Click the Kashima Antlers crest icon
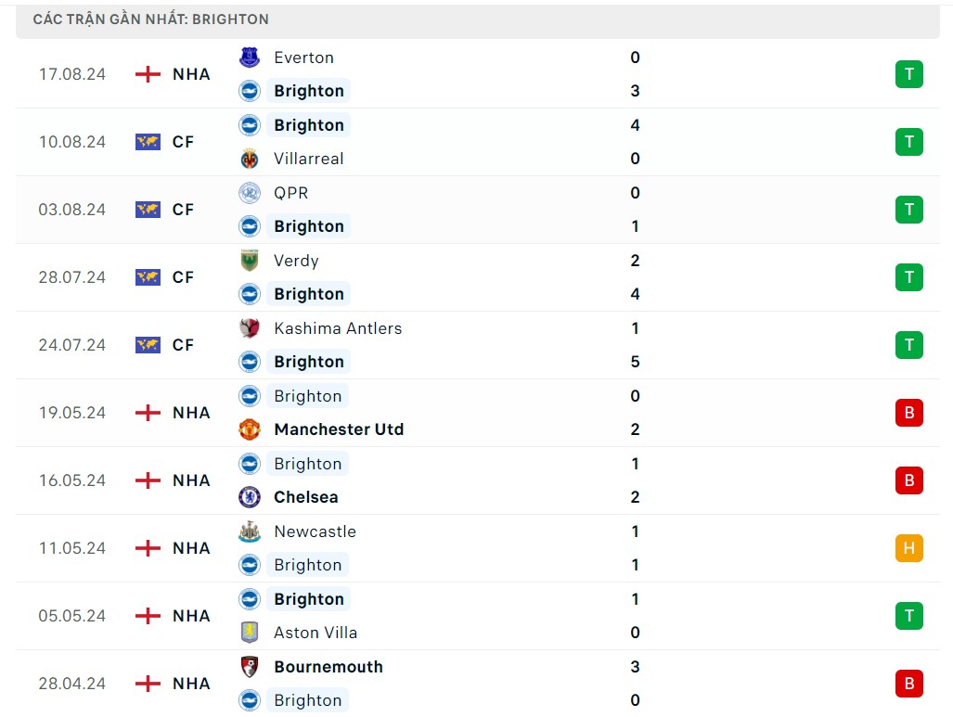 coord(250,328)
